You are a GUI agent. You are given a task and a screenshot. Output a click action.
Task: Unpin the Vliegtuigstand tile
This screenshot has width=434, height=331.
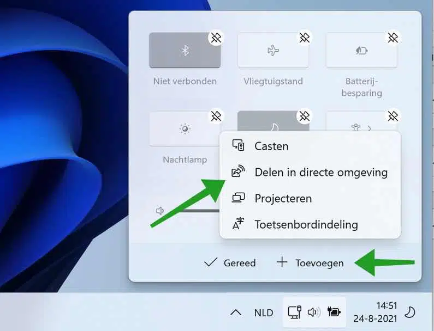tap(304, 38)
